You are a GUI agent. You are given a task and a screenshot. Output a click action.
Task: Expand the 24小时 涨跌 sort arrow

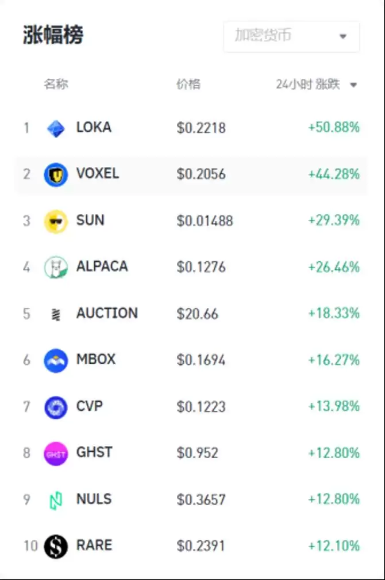353,85
